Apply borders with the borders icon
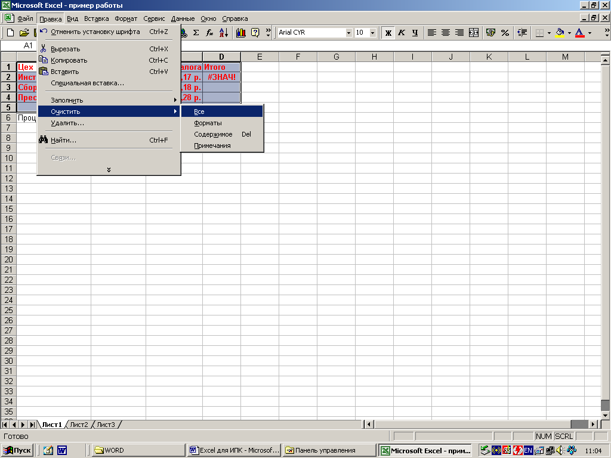Screen dimensions: 611x458 [x=539, y=33]
